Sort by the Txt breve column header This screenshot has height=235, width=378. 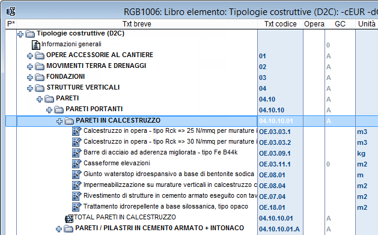pos(136,24)
